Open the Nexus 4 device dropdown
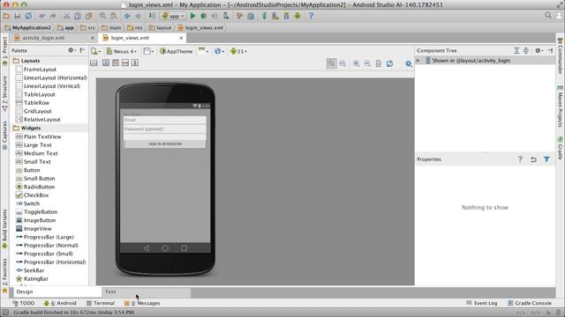The height and width of the screenshot is (317, 565). [122, 51]
